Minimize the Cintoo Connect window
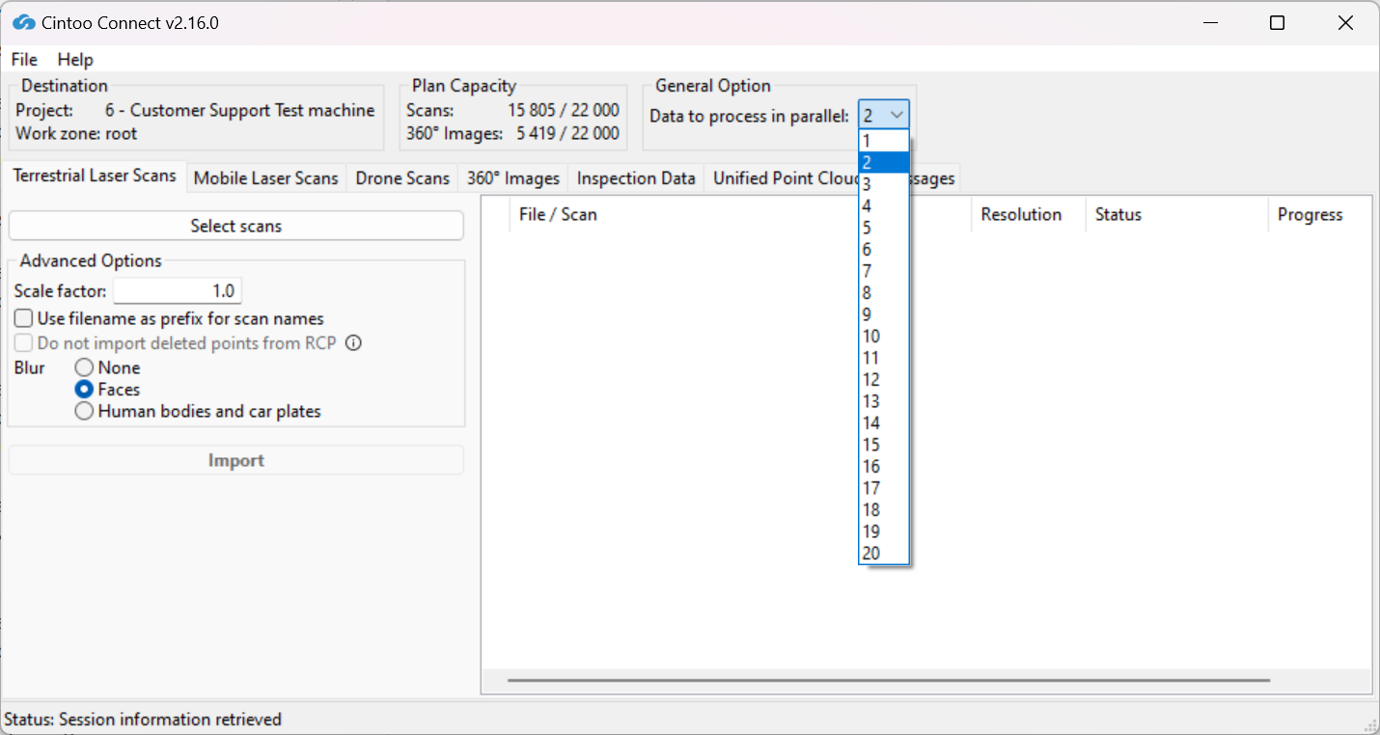Screen dimensions: 1380x735 [x=1209, y=23]
